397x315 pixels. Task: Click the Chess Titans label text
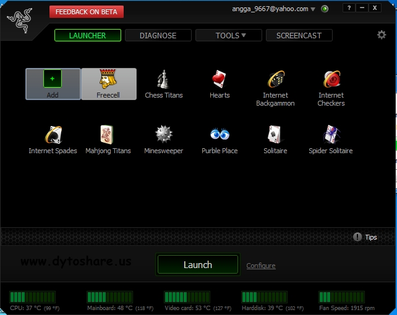[164, 95]
